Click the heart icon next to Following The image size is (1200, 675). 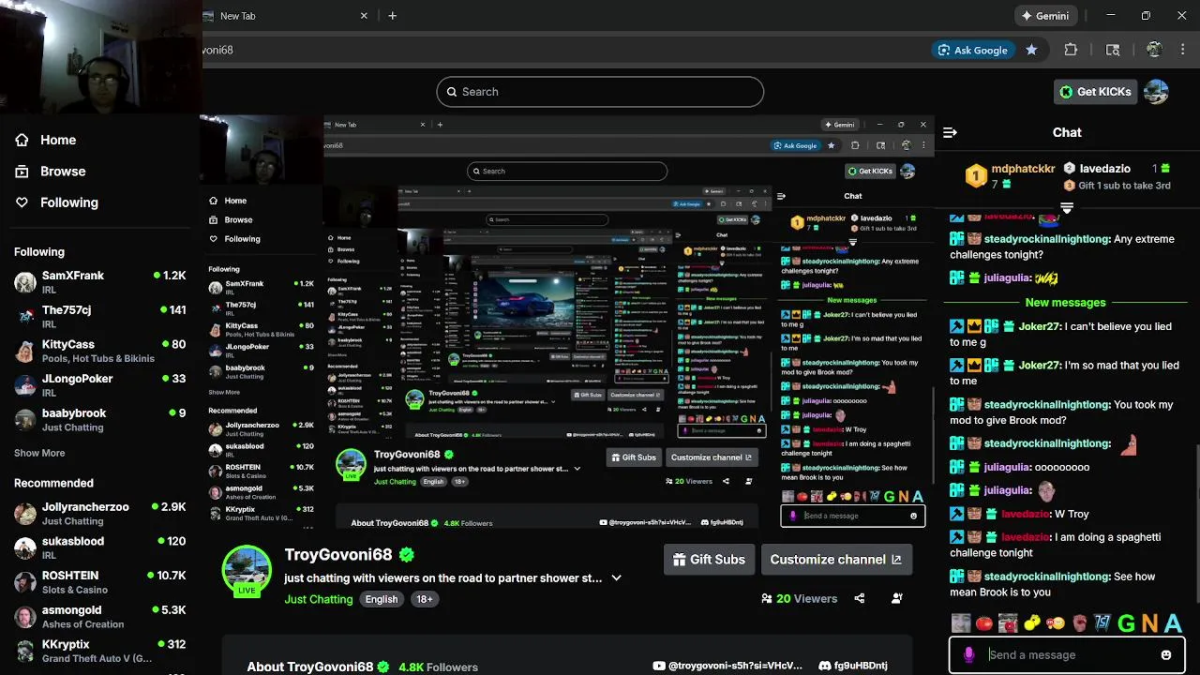point(22,202)
